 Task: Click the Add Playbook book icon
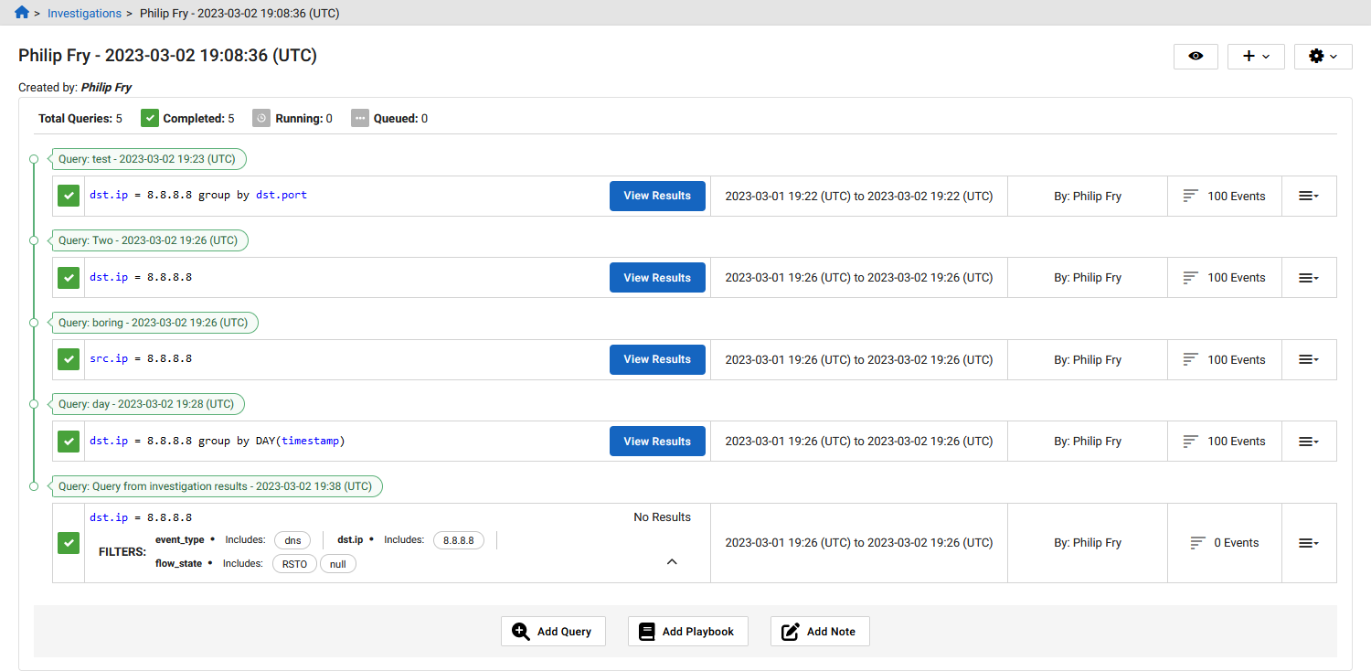click(x=648, y=631)
